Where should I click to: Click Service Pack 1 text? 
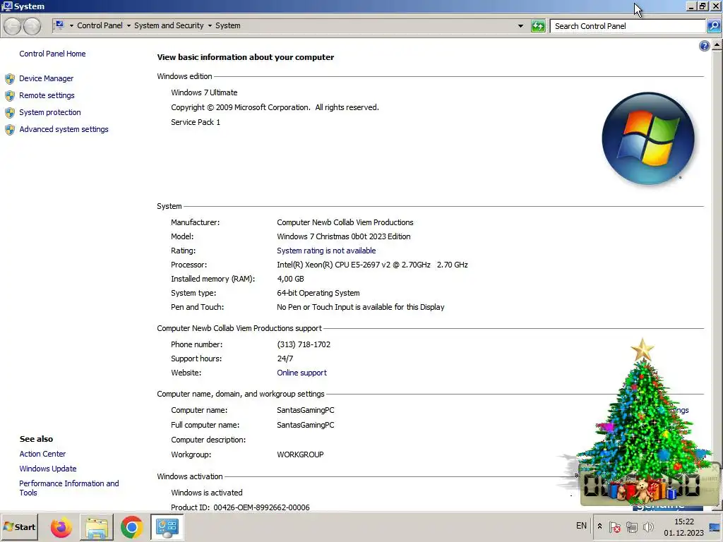pyautogui.click(x=196, y=122)
